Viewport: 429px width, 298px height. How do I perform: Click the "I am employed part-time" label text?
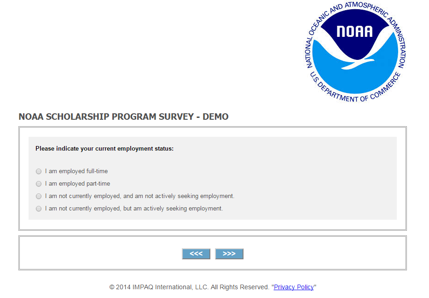coord(77,184)
